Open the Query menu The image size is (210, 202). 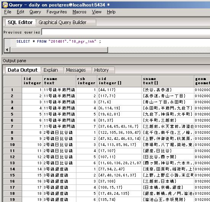coord(35,12)
